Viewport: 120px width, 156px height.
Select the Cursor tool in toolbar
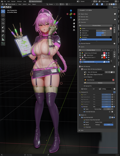(x=3, y=15)
